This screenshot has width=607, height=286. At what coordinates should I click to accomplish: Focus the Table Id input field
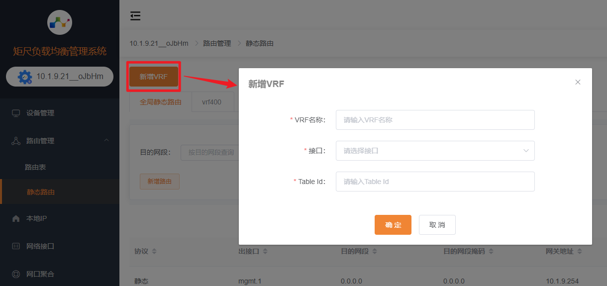click(x=435, y=182)
